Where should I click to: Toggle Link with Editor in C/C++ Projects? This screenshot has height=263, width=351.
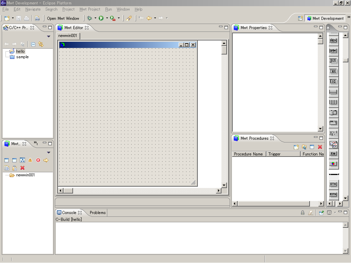coord(41,44)
